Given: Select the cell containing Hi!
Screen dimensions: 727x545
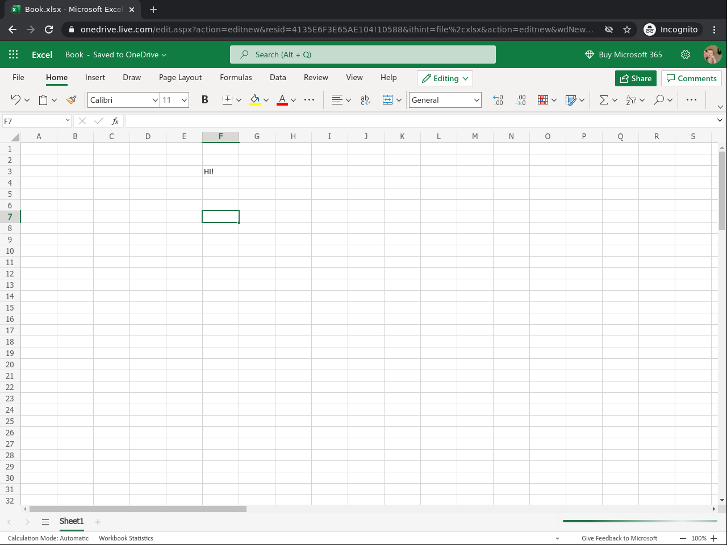Looking at the screenshot, I should [220, 171].
